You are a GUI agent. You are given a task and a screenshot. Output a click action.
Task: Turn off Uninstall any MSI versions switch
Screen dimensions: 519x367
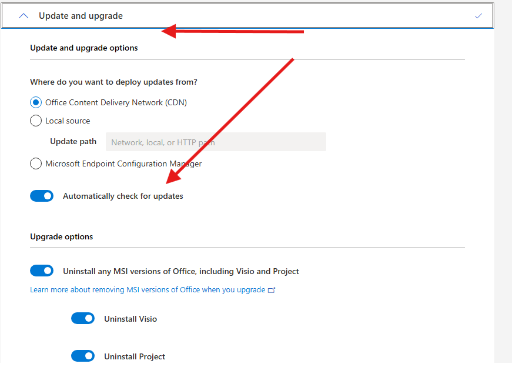pyautogui.click(x=42, y=271)
